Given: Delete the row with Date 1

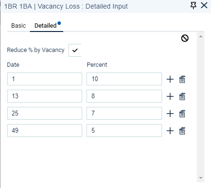Looking at the screenshot, I should coord(182,79).
